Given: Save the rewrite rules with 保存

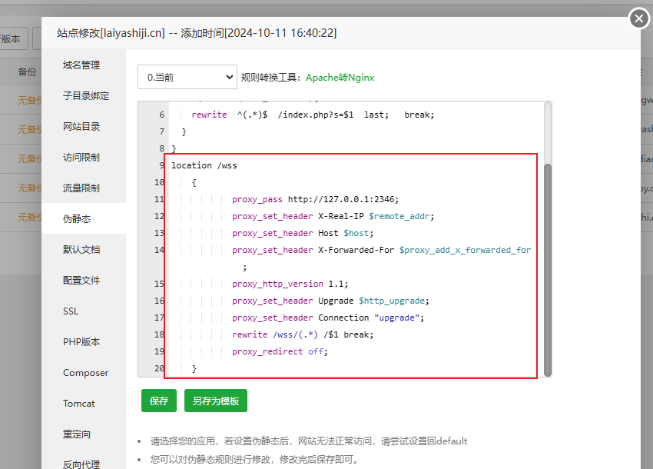Looking at the screenshot, I should [x=159, y=401].
